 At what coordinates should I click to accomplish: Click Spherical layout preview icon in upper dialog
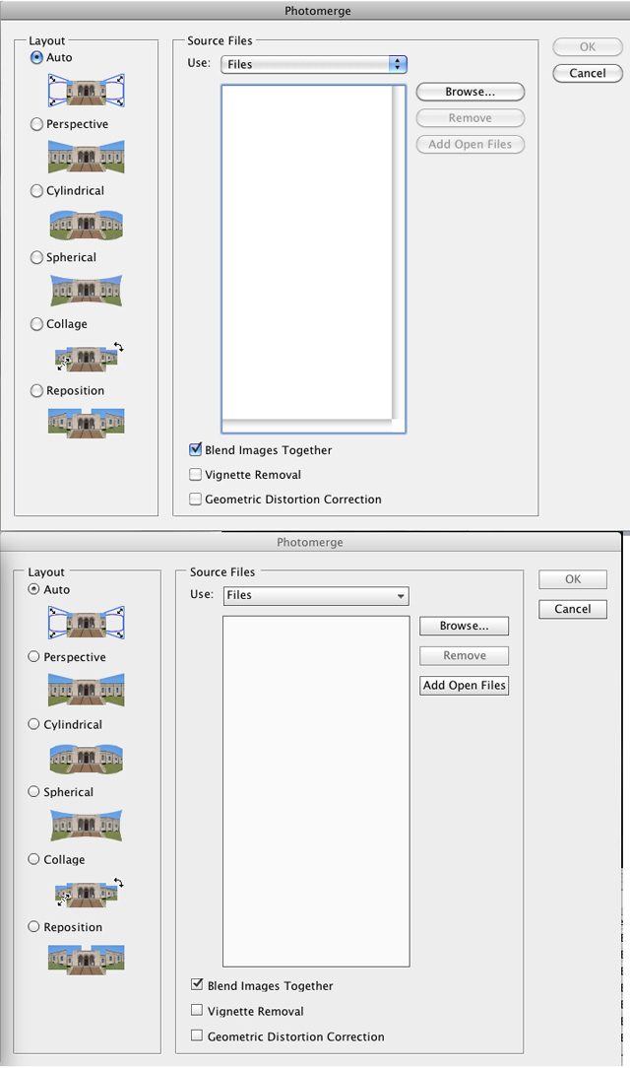point(87,291)
